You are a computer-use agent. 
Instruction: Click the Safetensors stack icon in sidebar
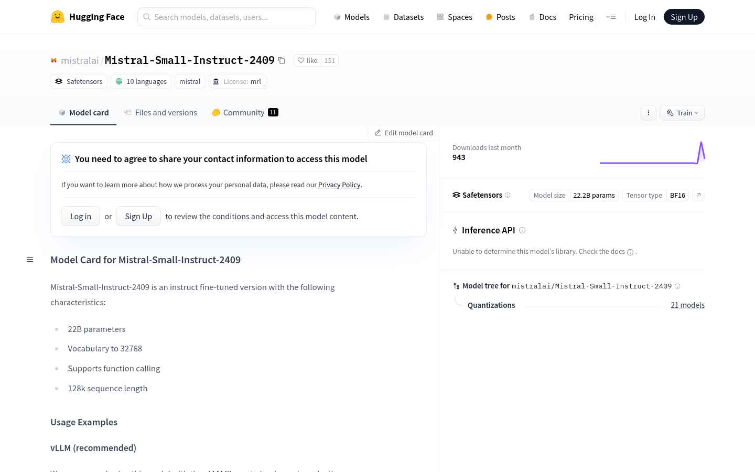click(456, 195)
